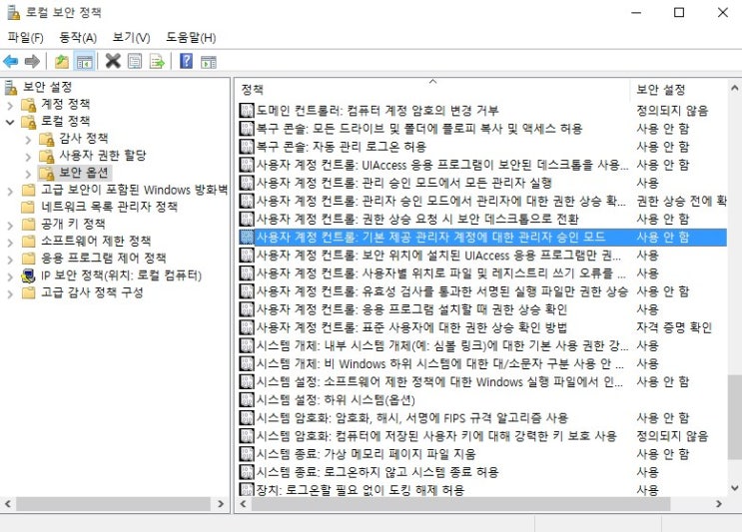Toggle the Show/Hide console tree icon
Image resolution: width=742 pixels, height=532 pixels.
point(85,62)
